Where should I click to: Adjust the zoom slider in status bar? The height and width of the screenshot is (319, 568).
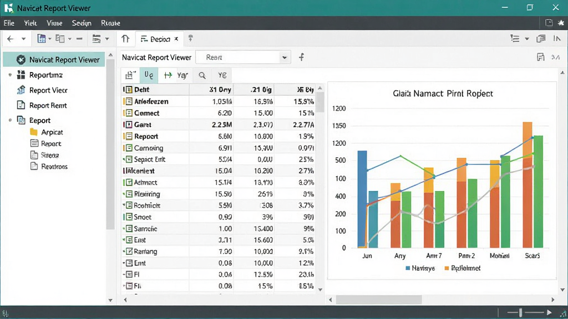tap(520, 312)
